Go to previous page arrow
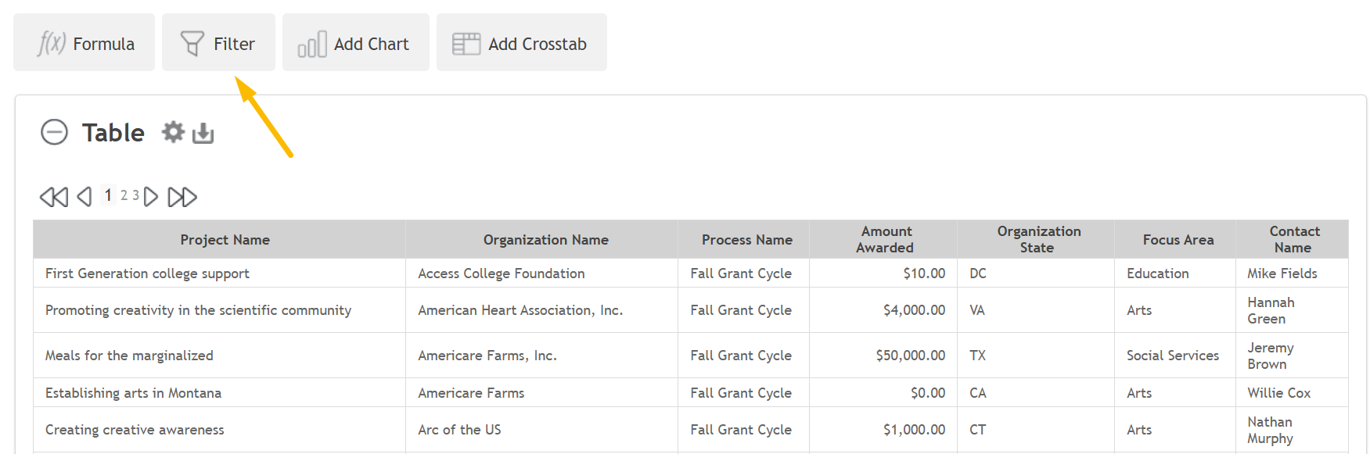Viewport: 1370px width, 454px height. [x=85, y=197]
